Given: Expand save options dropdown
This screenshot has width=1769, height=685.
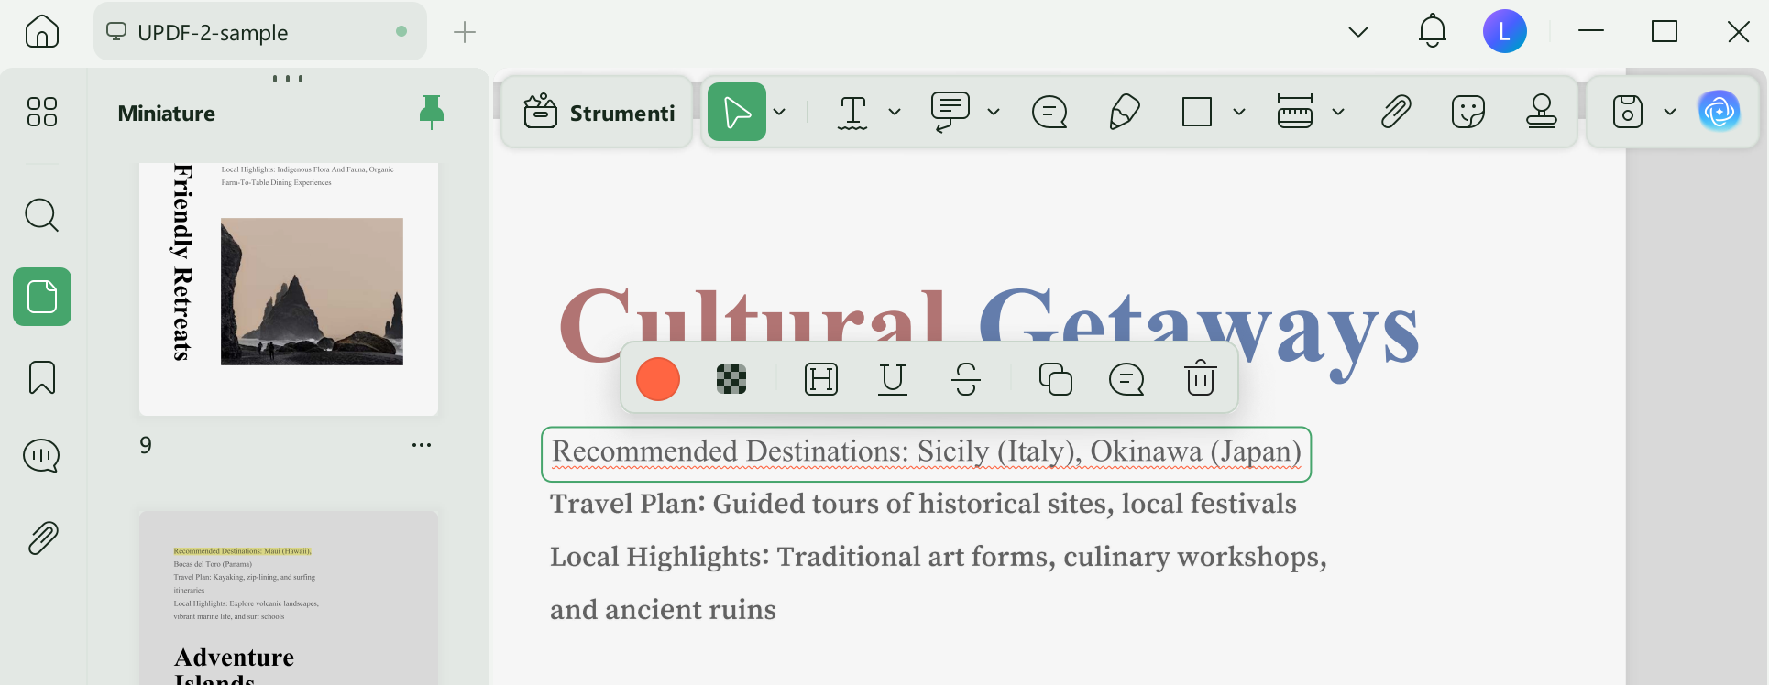Looking at the screenshot, I should (1670, 112).
